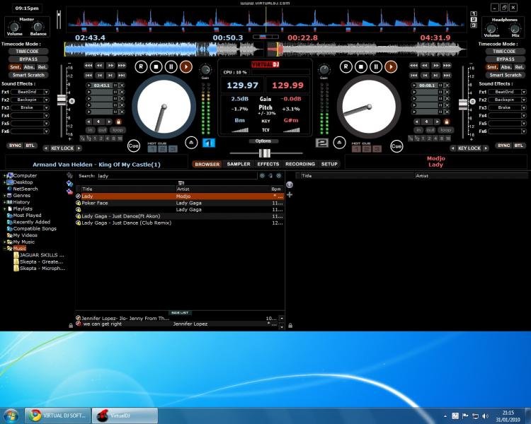Select the deck 1 indicator icon
This screenshot has height=424, width=531.
coord(209,143)
